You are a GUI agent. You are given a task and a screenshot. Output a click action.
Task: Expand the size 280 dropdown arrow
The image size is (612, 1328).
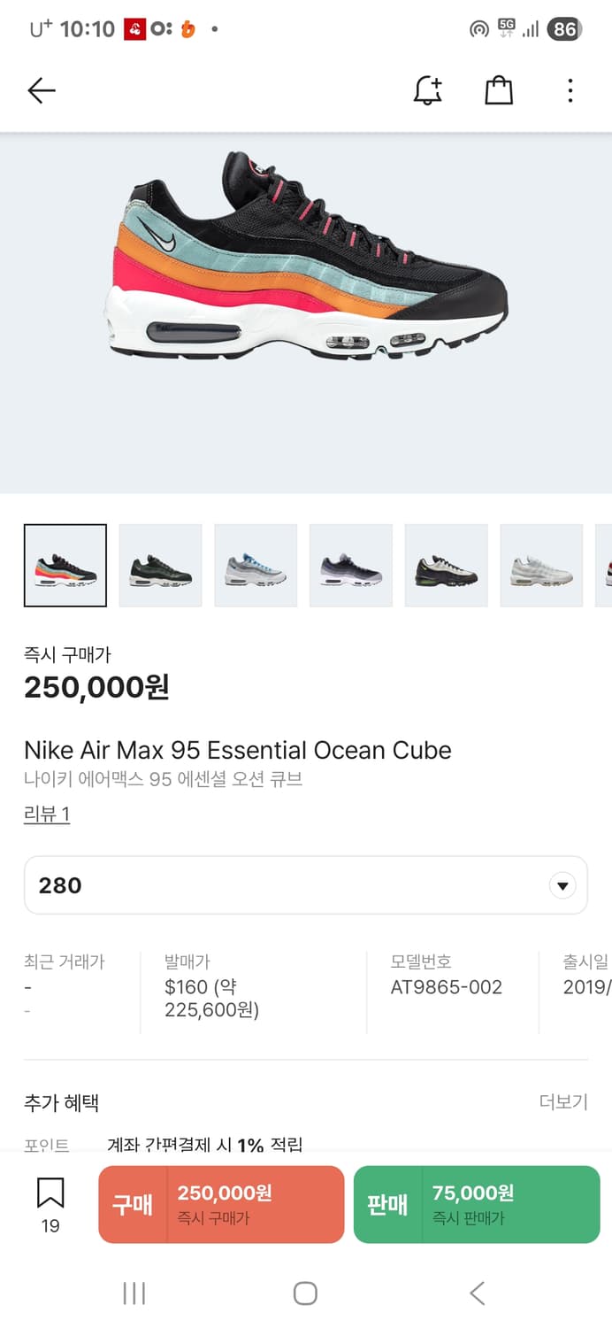point(562,885)
